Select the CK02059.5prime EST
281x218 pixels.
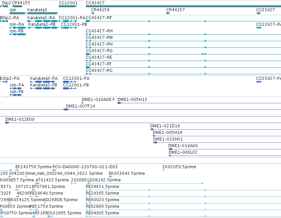(179, 167)
